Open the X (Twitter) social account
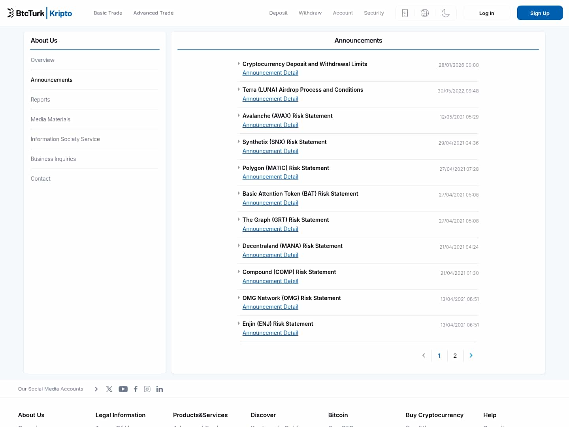 [109, 389]
